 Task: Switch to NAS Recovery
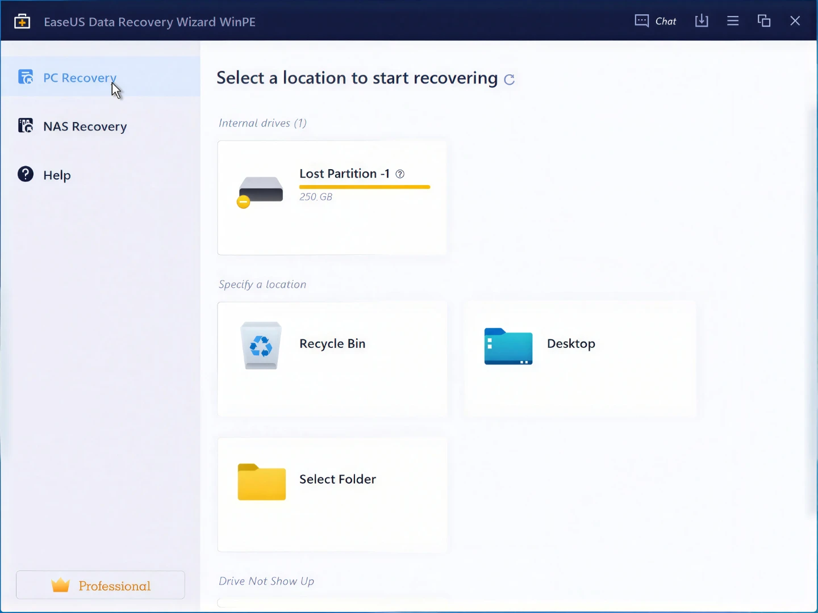point(101,126)
